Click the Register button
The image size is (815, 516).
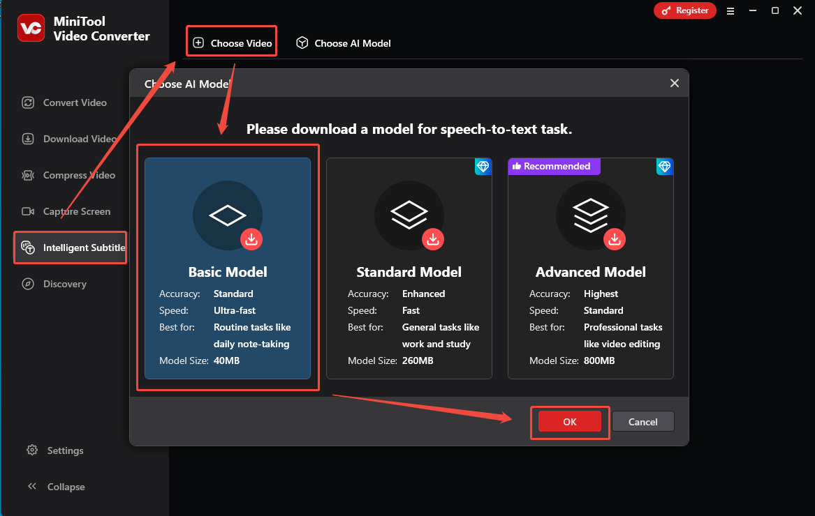pyautogui.click(x=684, y=10)
